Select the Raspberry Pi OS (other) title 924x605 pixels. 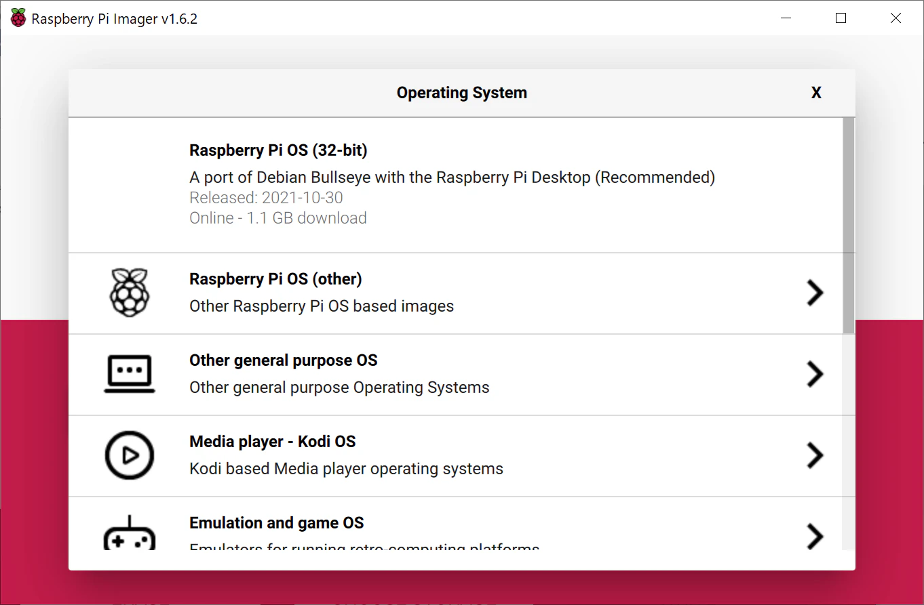(x=275, y=279)
